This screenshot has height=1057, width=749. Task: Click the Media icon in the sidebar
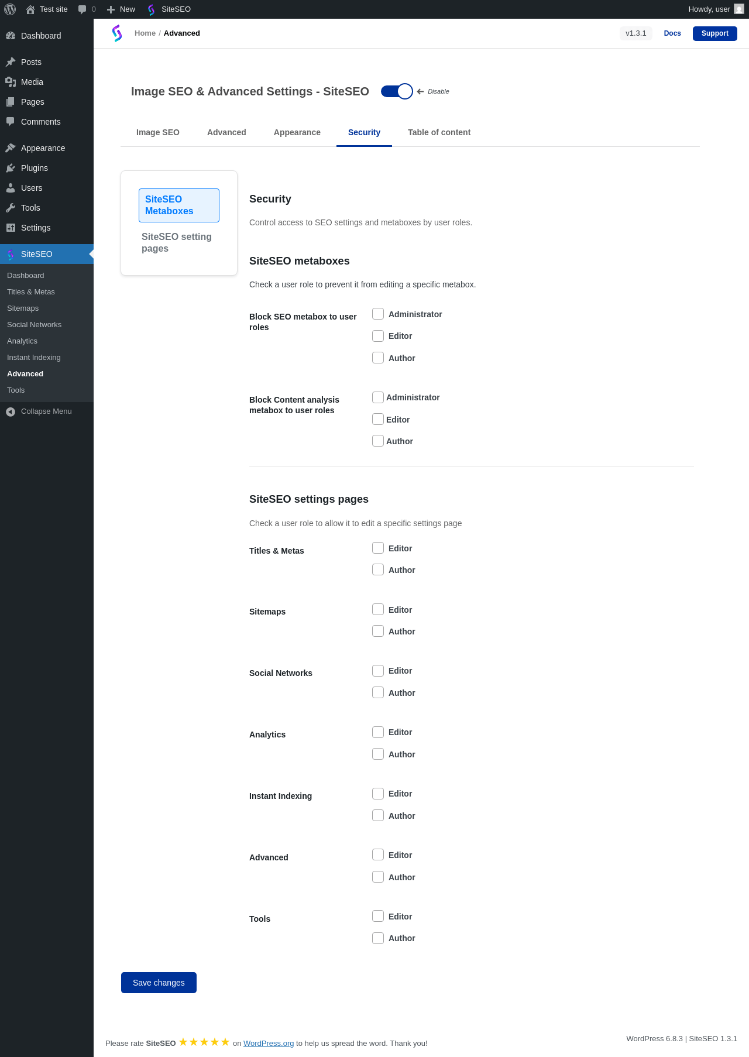point(11,82)
